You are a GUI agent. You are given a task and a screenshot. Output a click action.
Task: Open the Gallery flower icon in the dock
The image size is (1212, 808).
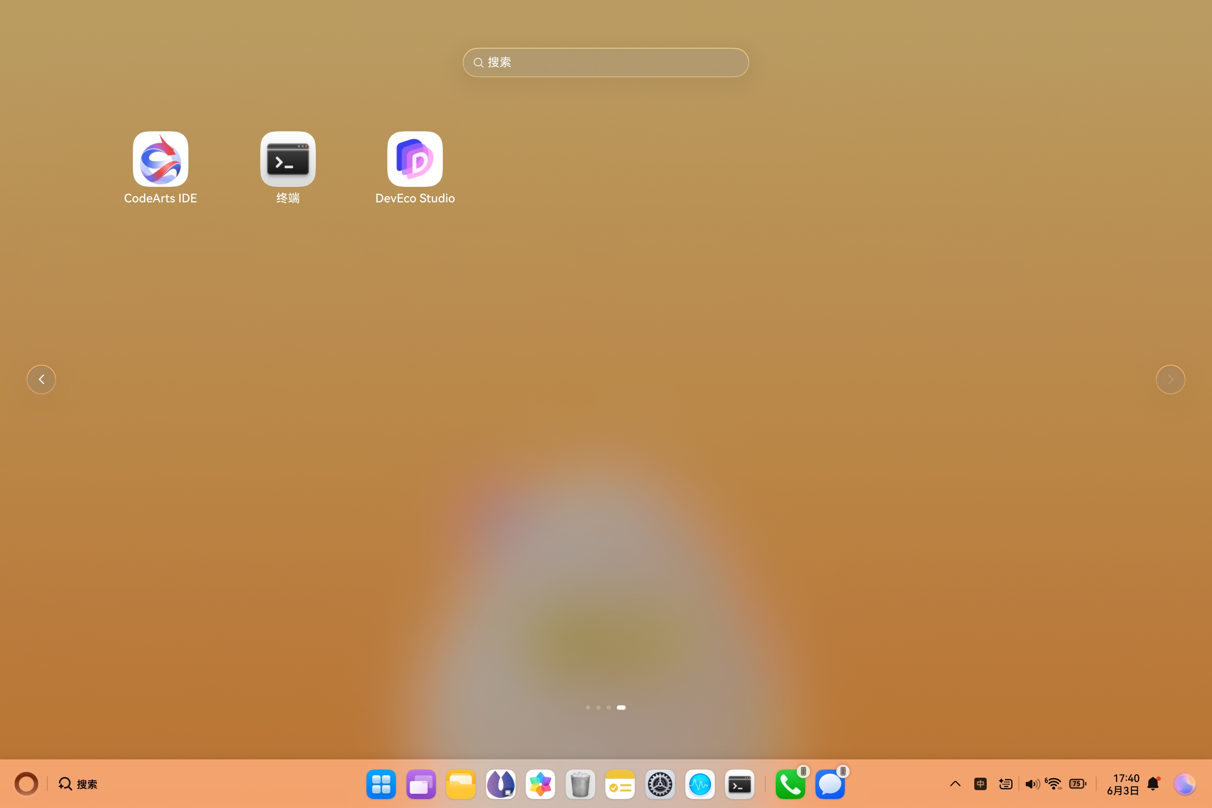click(x=540, y=784)
